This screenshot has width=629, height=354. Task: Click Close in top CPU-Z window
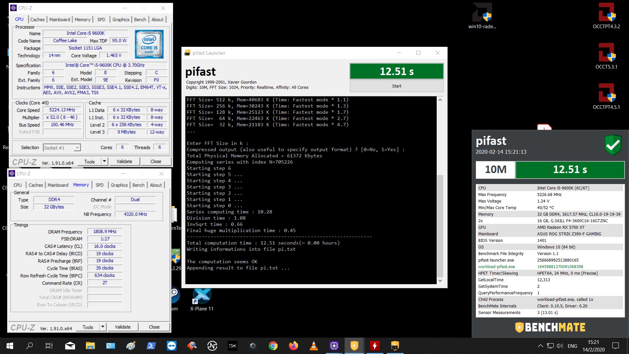(x=156, y=161)
